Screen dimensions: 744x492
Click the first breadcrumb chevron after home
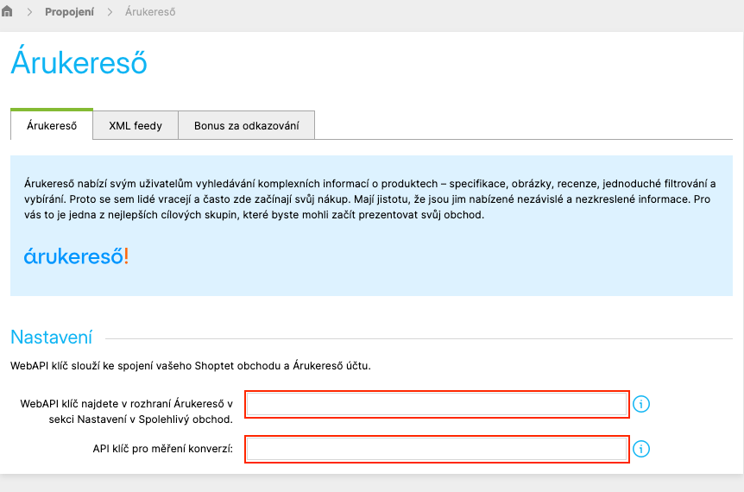29,12
